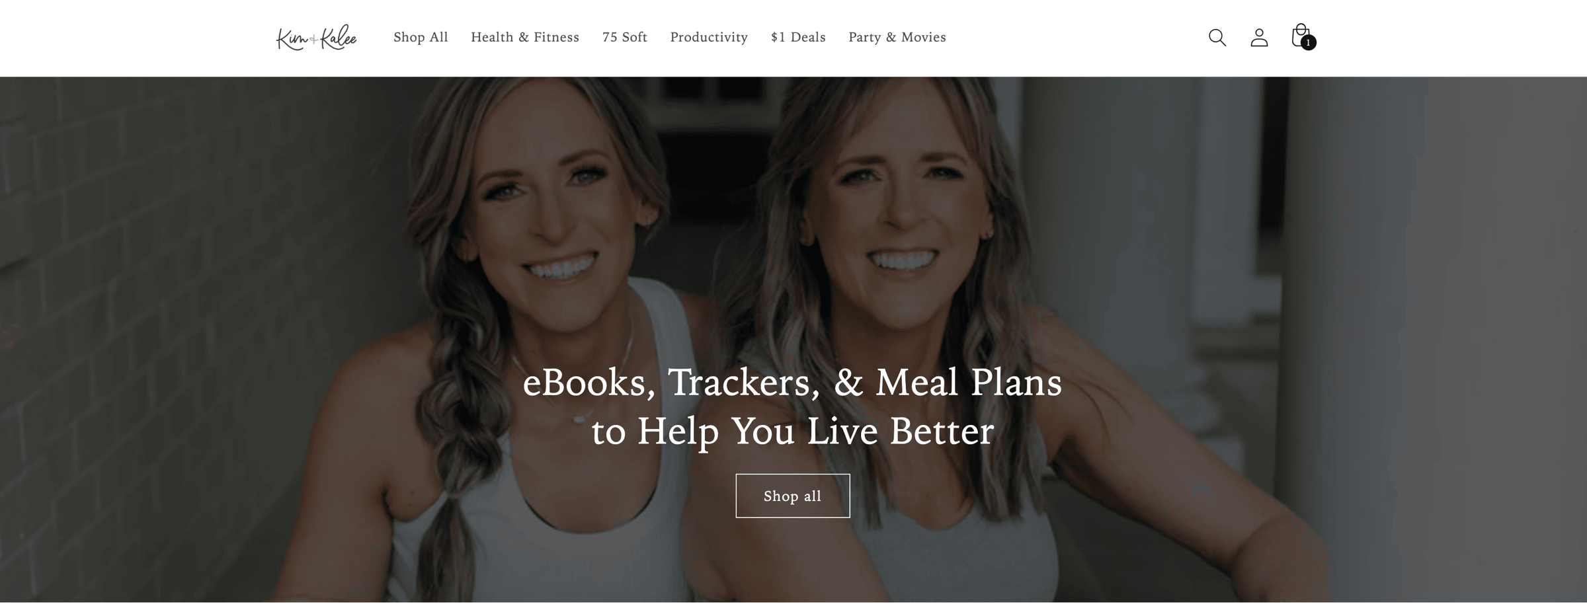This screenshot has width=1587, height=606.
Task: Open the shopping bag cart icon
Action: tap(1301, 36)
